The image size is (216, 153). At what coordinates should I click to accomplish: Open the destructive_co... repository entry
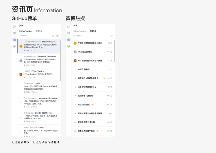[39, 46]
